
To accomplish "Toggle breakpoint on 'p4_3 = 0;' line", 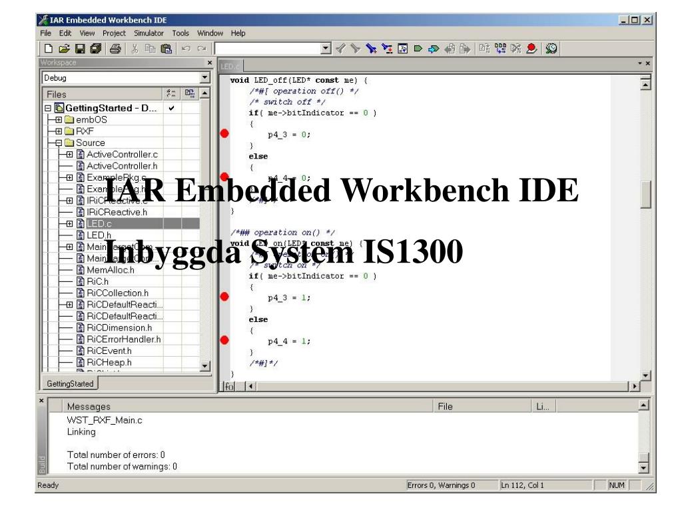I will (x=224, y=133).
